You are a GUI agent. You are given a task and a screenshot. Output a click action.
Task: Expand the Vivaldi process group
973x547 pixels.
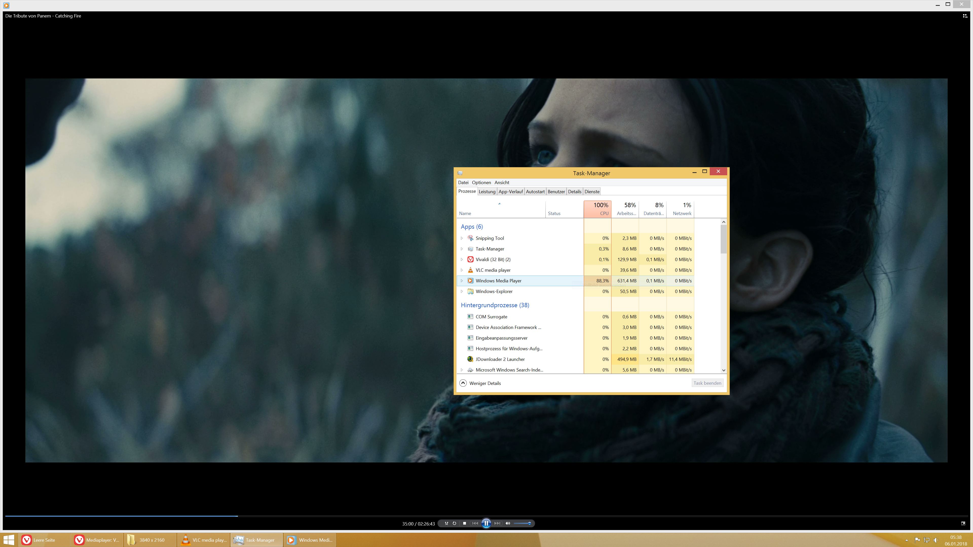(x=462, y=259)
